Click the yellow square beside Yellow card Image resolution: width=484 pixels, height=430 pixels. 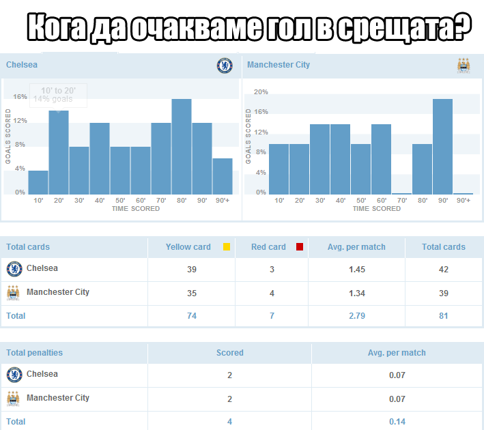point(227,246)
